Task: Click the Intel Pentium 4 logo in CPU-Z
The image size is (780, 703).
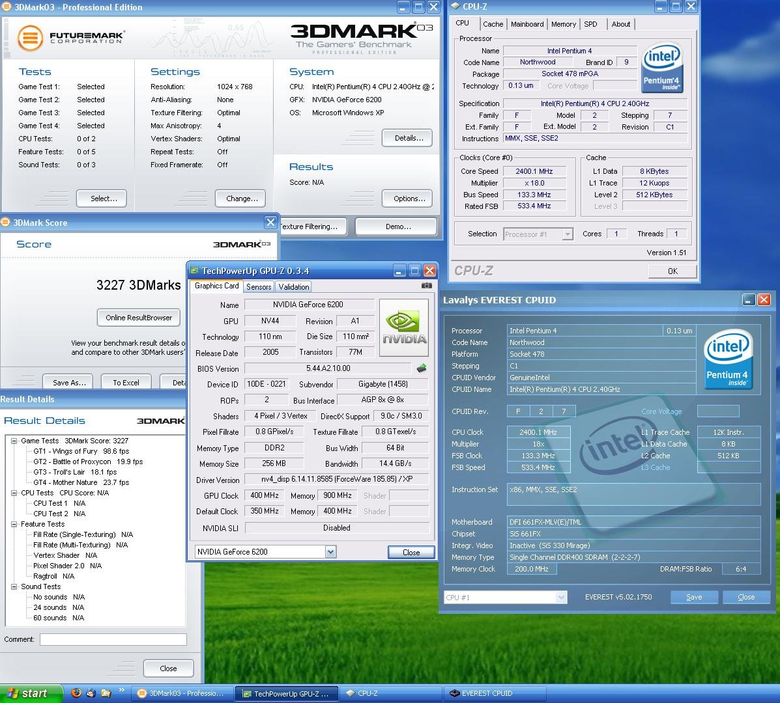Action: click(x=662, y=68)
